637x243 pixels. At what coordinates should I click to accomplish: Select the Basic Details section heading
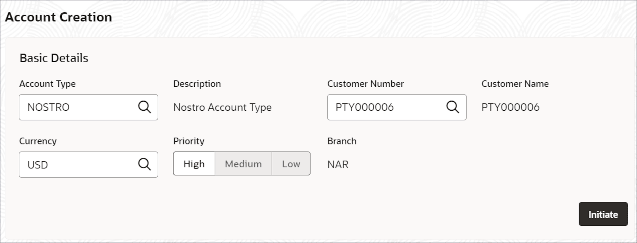pos(54,58)
